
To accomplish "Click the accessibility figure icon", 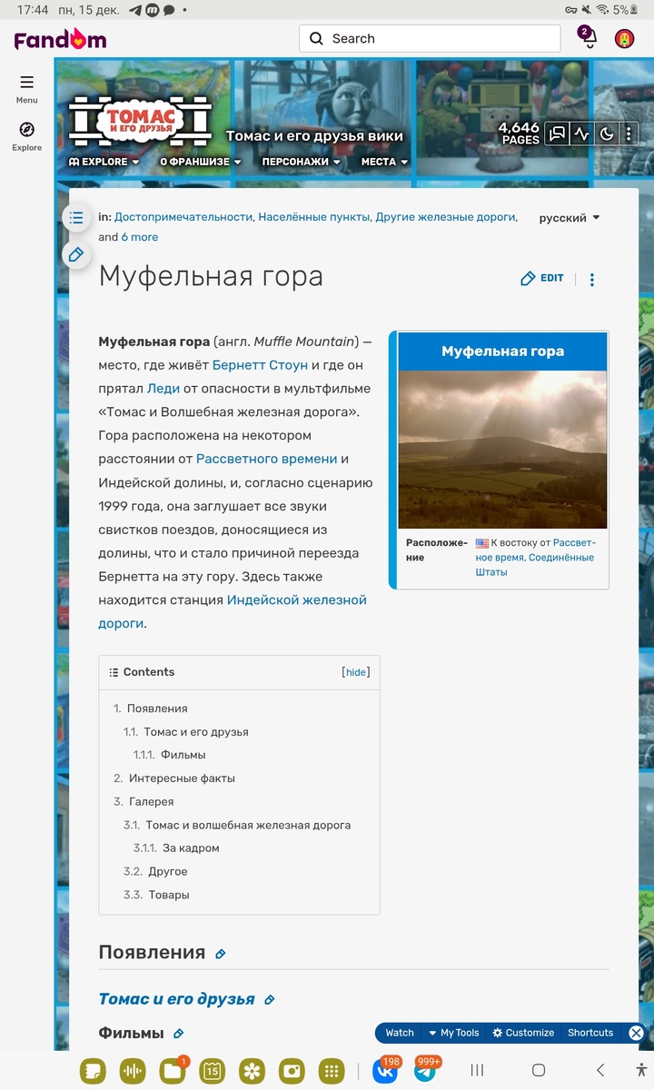I will coord(642,1071).
